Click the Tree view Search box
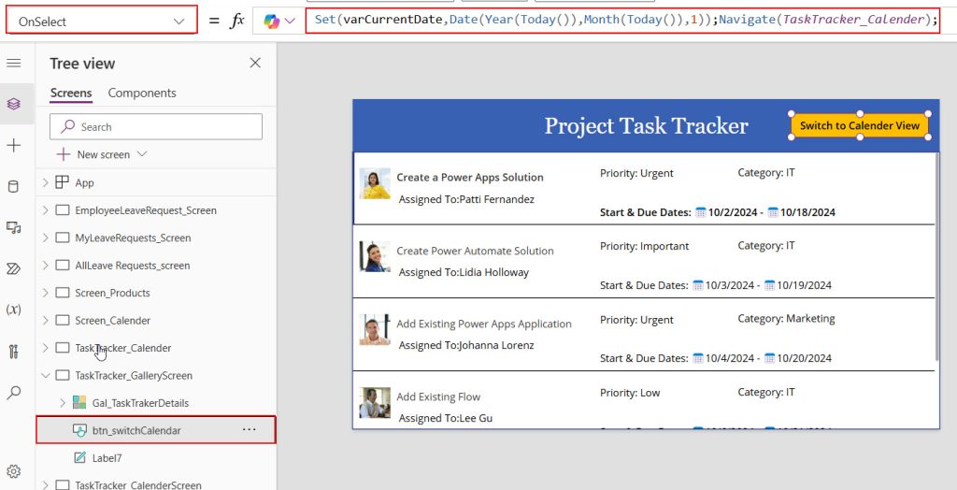Viewport: 957px width, 490px height. pyautogui.click(x=156, y=126)
